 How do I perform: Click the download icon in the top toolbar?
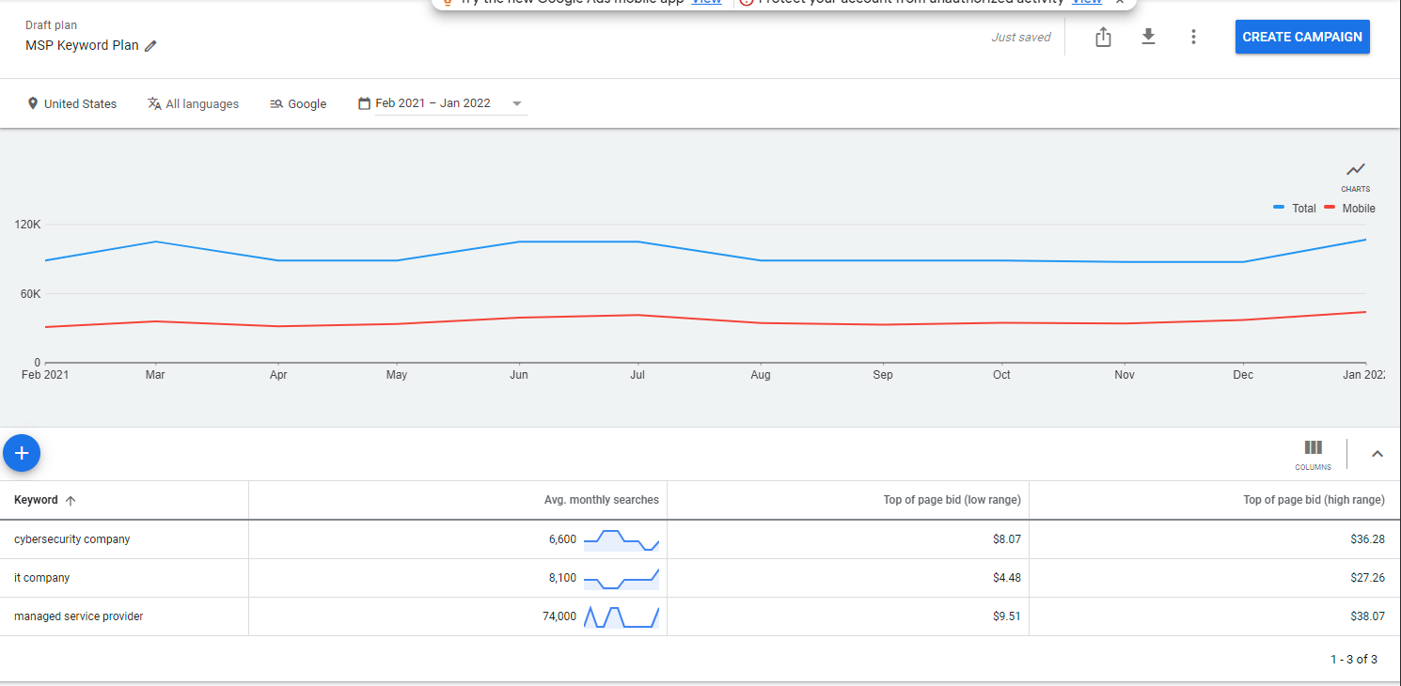1148,37
